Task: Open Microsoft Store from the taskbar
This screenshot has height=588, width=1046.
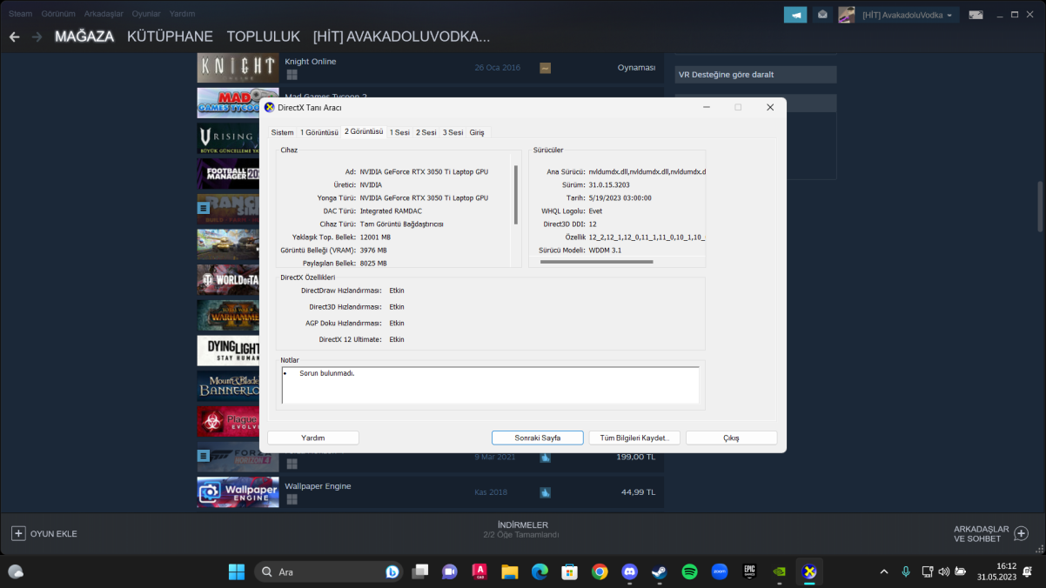Action: (x=569, y=571)
